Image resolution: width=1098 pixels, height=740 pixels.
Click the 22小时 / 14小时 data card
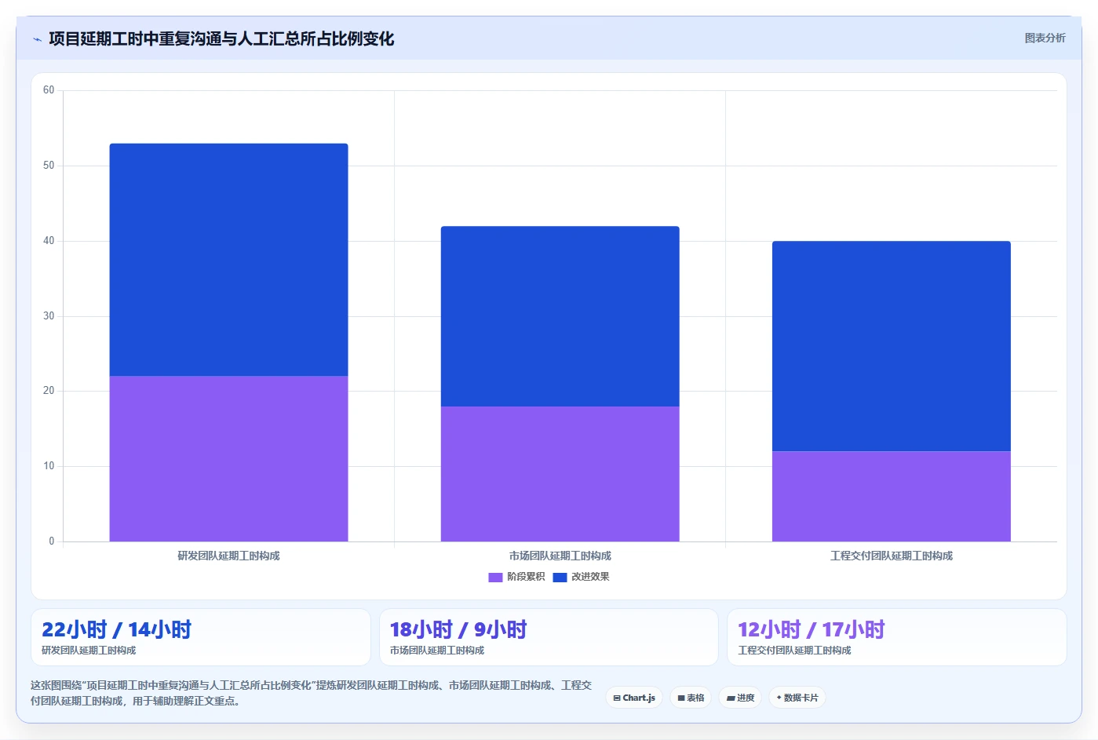click(x=201, y=637)
